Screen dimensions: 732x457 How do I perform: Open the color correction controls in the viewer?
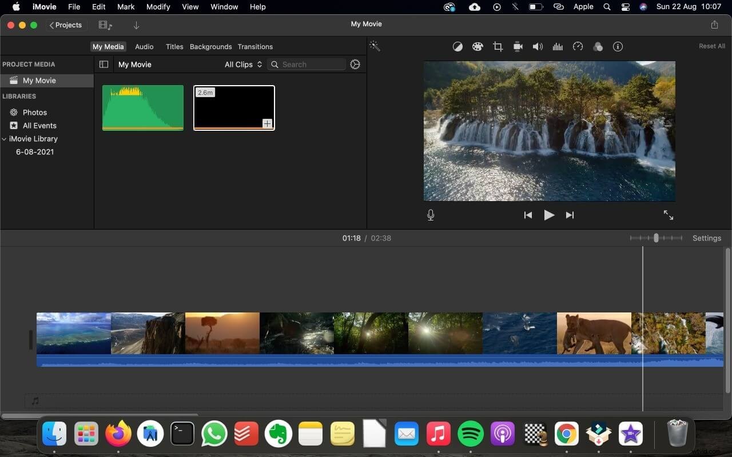click(x=478, y=46)
